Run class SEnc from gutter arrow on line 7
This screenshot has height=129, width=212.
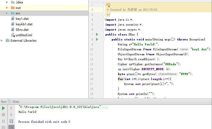97,34
